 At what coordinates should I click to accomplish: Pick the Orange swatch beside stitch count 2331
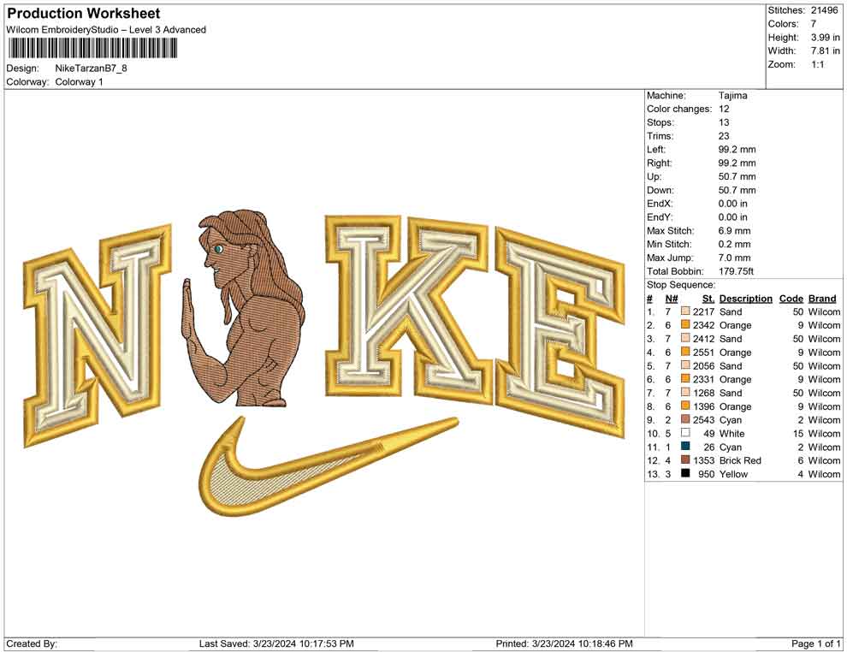pyautogui.click(x=685, y=379)
